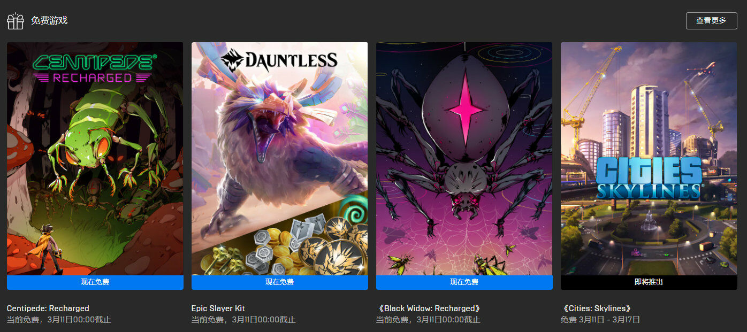Click 现在免费 banner under Centipede: Recharged
747x332 pixels.
coord(95,282)
